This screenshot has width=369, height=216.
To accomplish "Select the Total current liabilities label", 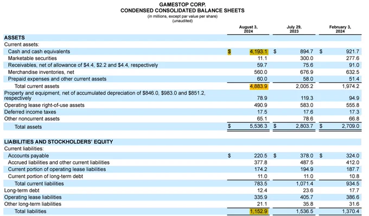I will click(x=39, y=184).
